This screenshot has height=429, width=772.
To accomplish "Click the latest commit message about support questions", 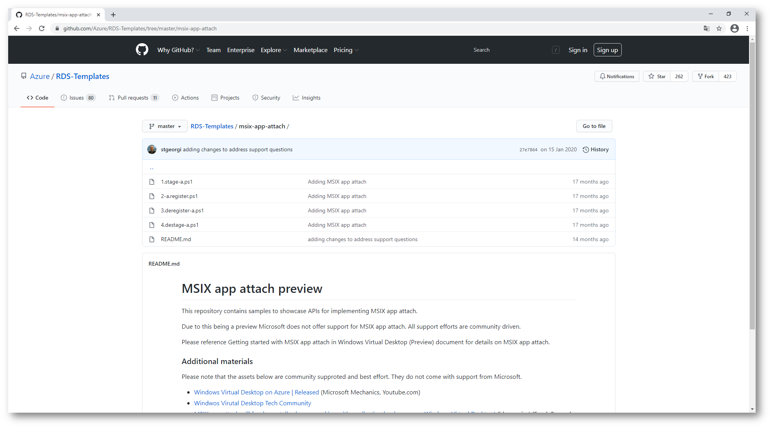I will pos(237,149).
